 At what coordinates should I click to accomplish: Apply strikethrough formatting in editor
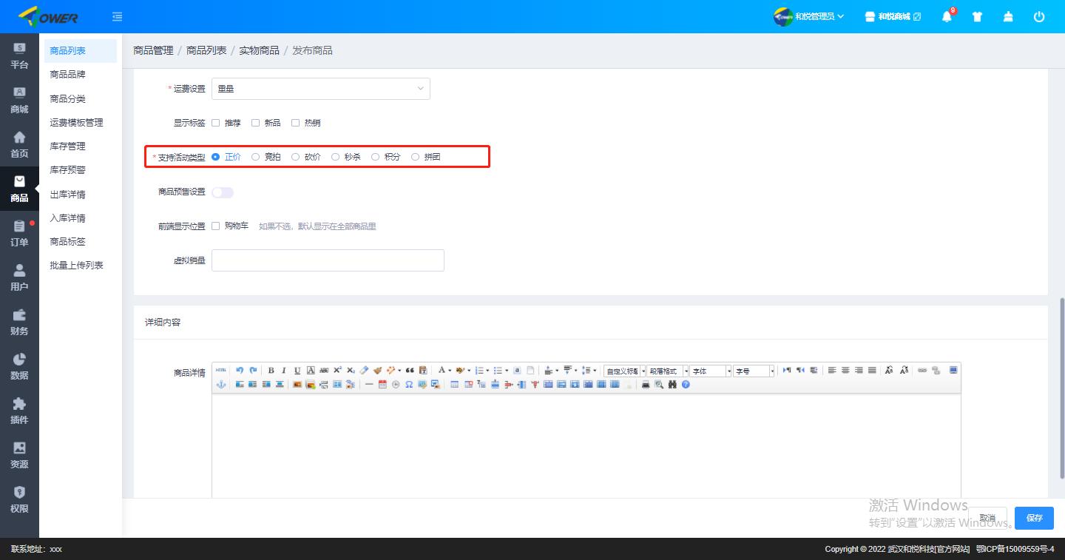coord(324,370)
